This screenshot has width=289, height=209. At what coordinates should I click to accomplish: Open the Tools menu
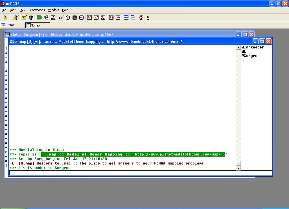pos(13,10)
